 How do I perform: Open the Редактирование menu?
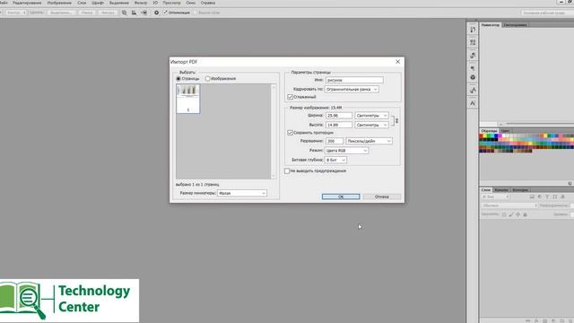pyautogui.click(x=27, y=3)
